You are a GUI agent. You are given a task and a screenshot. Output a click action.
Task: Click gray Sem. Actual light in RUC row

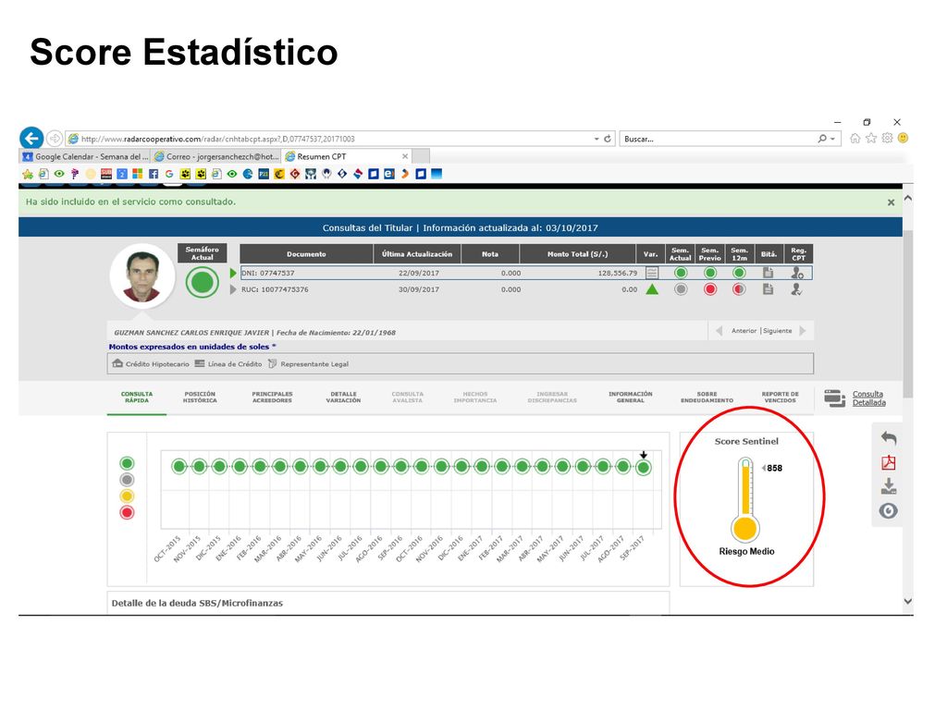coord(681,289)
